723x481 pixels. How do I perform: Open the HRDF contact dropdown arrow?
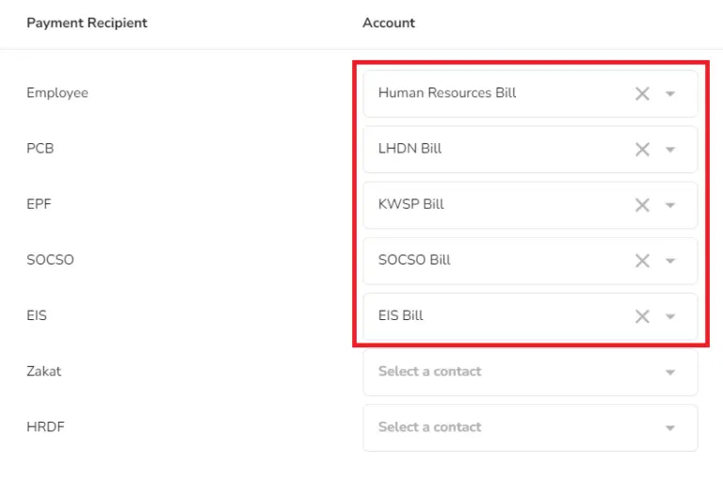tap(670, 428)
